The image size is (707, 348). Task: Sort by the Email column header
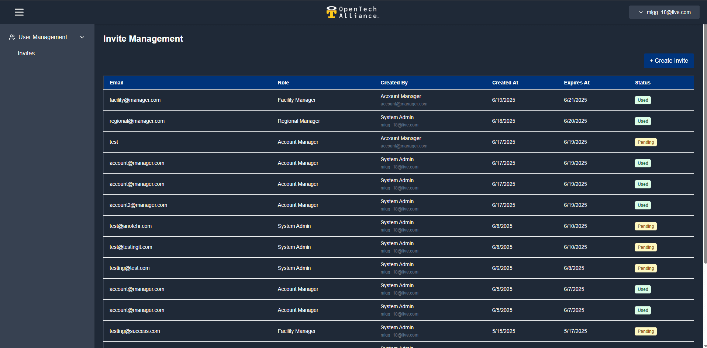click(116, 83)
